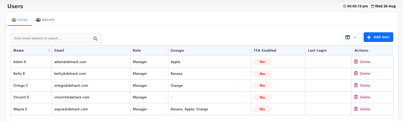Click TFA 'No' badge for Ortega C
Image resolution: width=403 pixels, height=121 pixels.
(x=262, y=85)
